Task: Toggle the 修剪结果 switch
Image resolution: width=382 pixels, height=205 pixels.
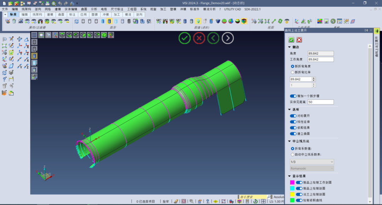Action: (293, 128)
